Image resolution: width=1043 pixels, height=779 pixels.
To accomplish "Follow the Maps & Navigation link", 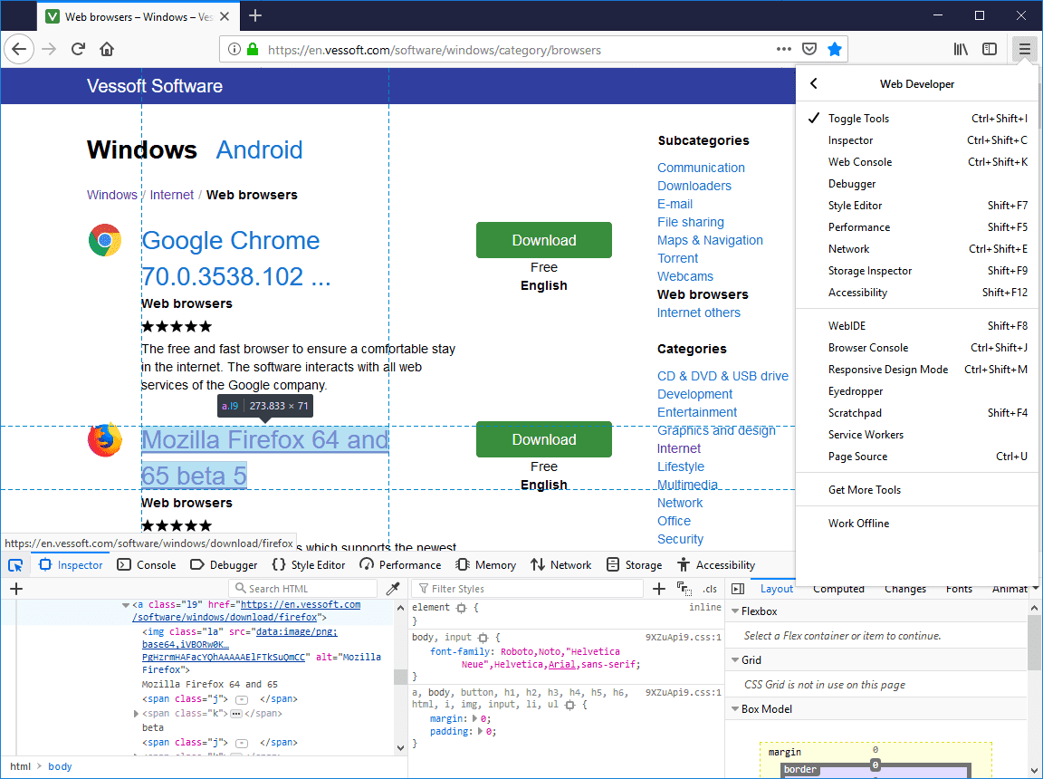I will point(710,240).
